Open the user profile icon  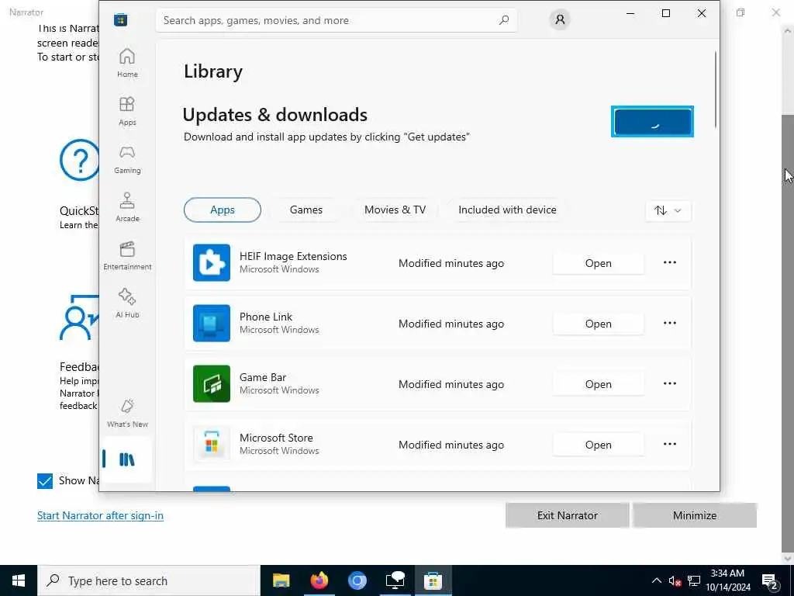pyautogui.click(x=560, y=19)
